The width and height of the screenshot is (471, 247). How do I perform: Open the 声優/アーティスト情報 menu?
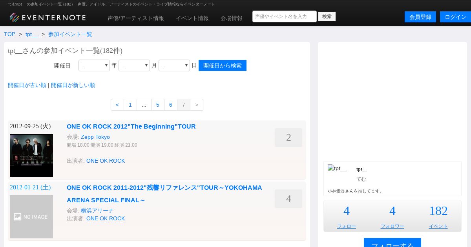[x=136, y=18]
